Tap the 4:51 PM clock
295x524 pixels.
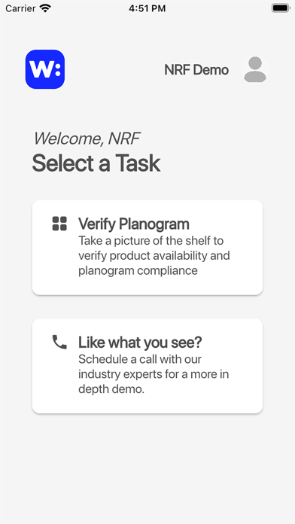(147, 8)
